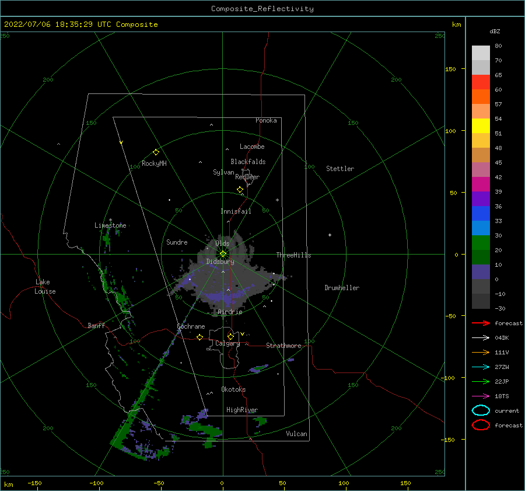Click the cyan 'current' ellipse icon
Image resolution: width=525 pixels, height=491 pixels.
pyautogui.click(x=481, y=410)
